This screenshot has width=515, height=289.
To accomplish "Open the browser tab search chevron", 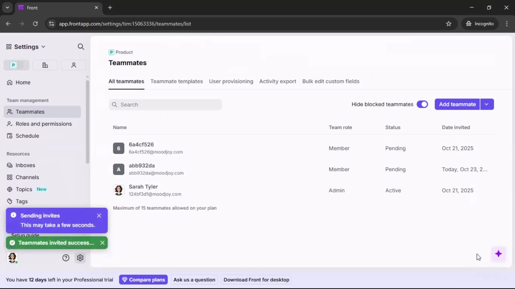I will (7, 7).
